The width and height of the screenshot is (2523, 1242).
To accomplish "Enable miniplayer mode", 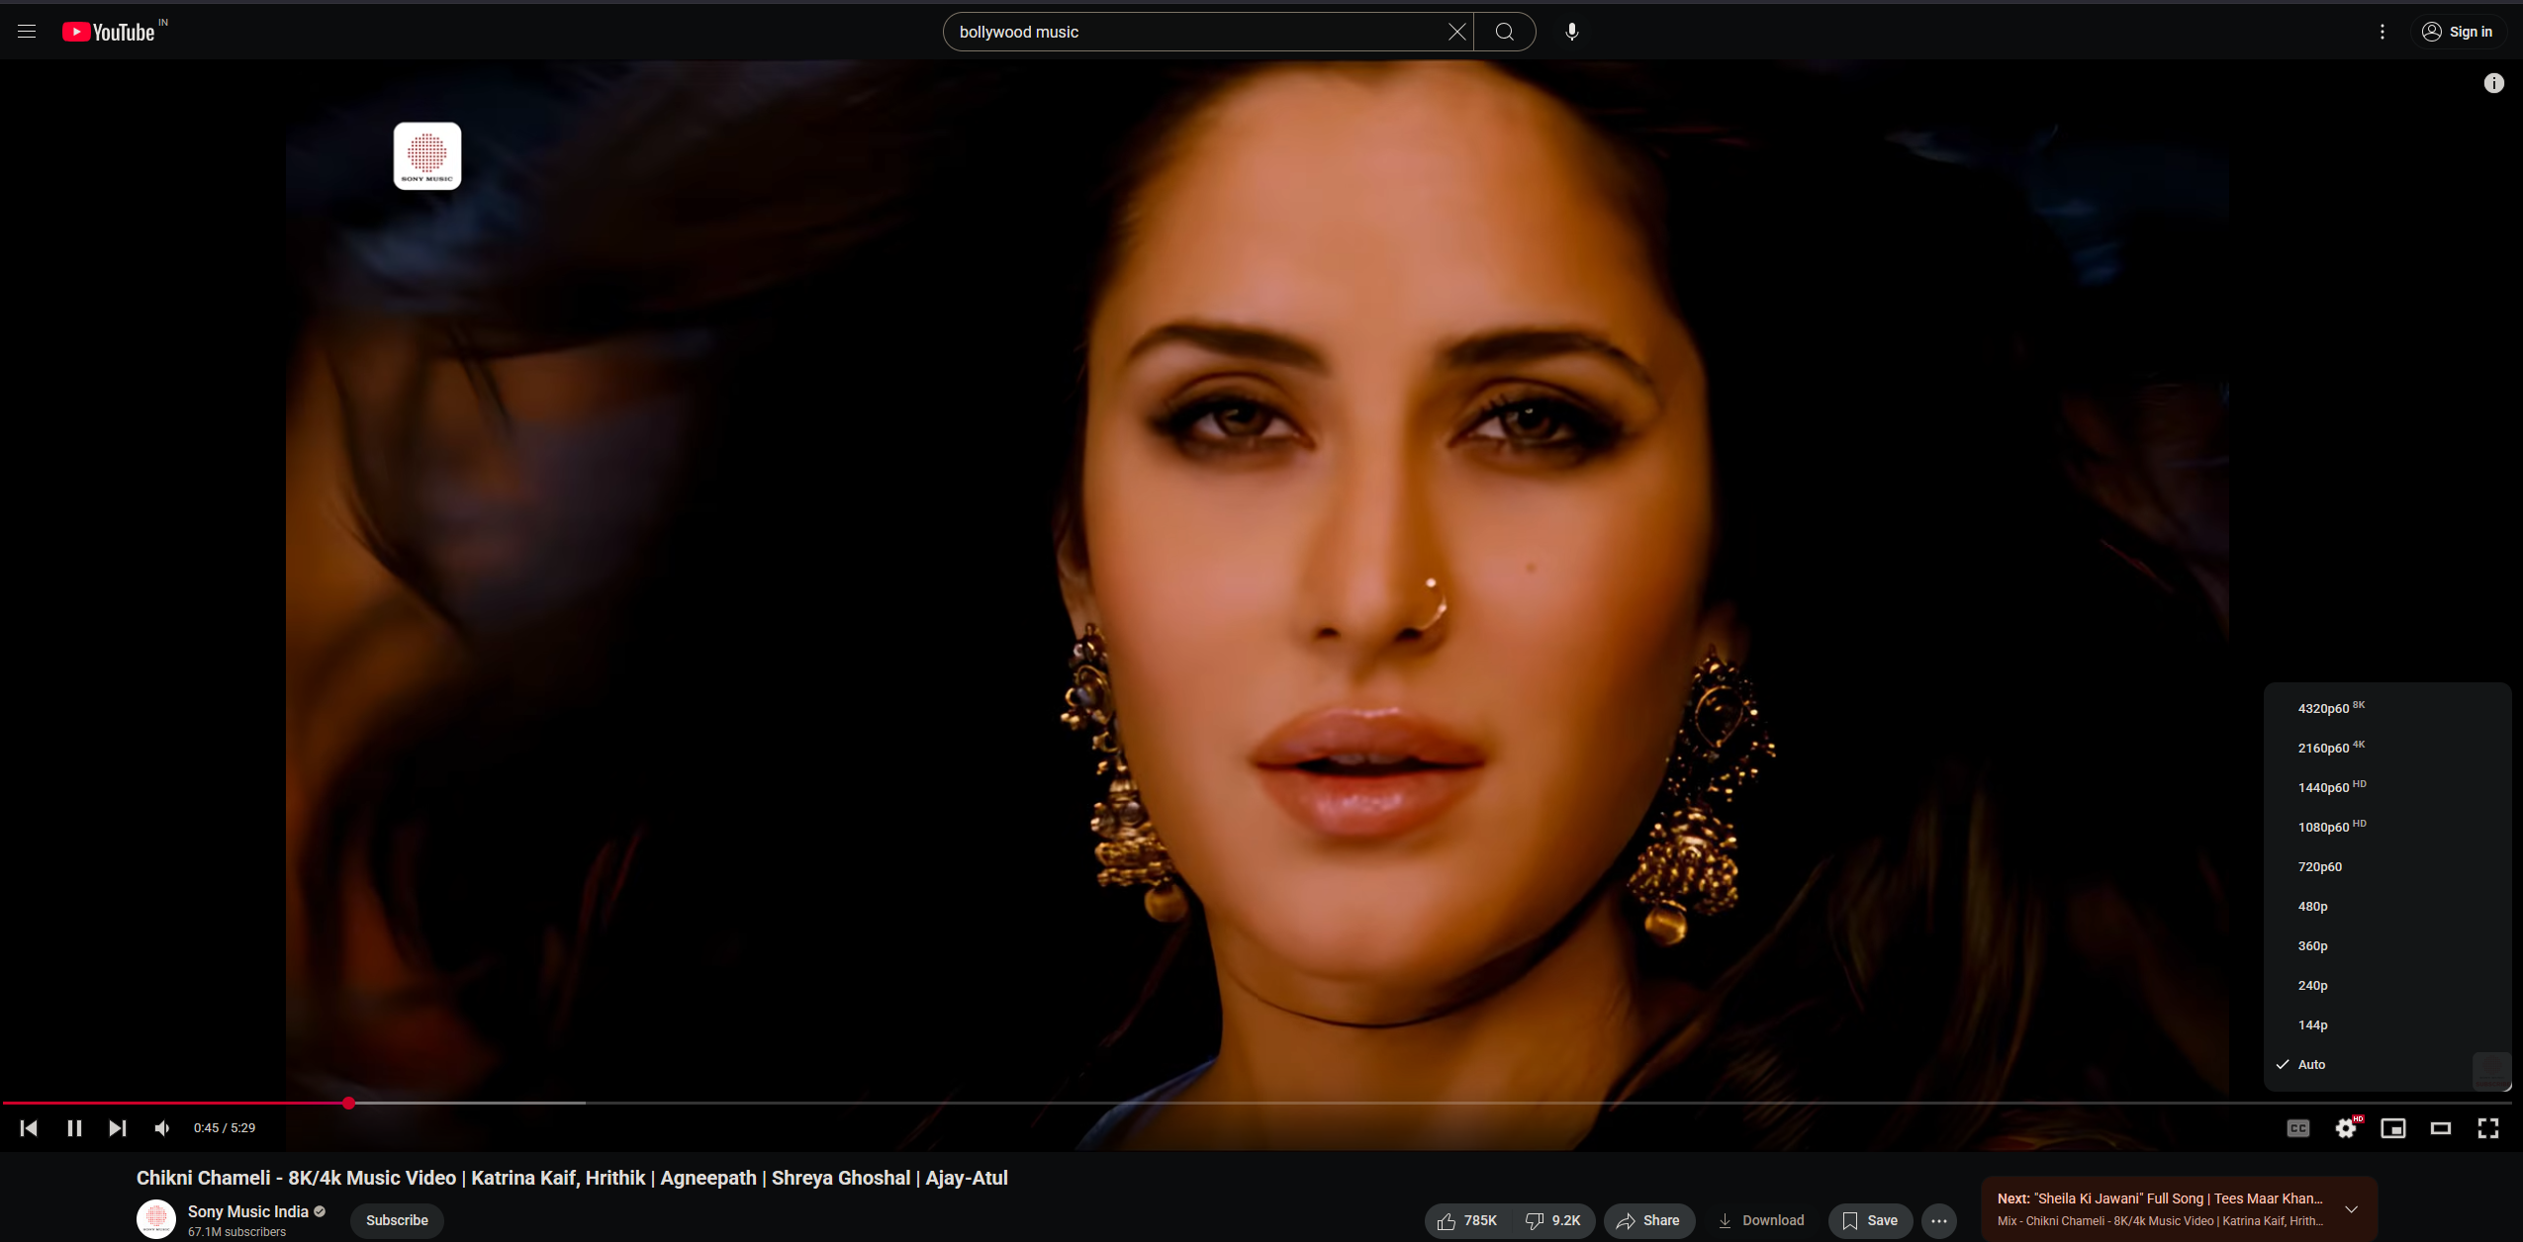I will coord(2392,1127).
